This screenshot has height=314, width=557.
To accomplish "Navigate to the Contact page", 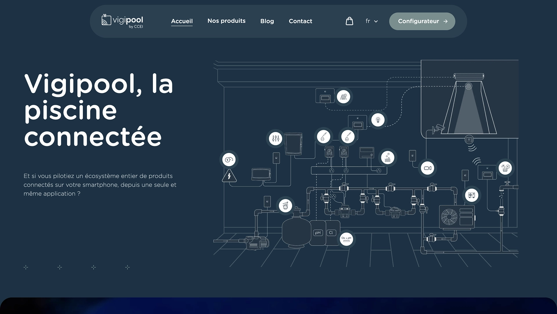I will click(x=300, y=21).
